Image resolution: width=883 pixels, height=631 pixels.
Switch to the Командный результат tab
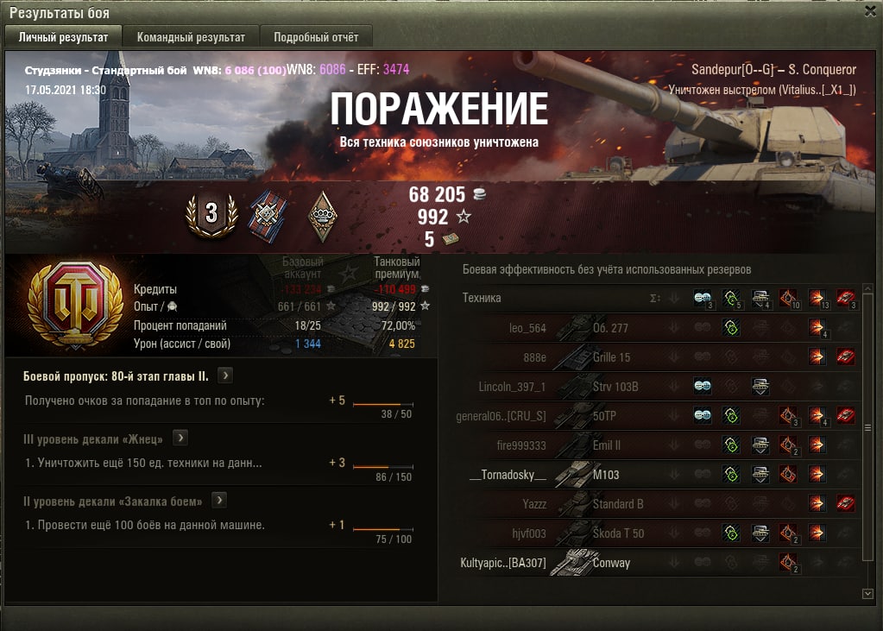coord(191,37)
